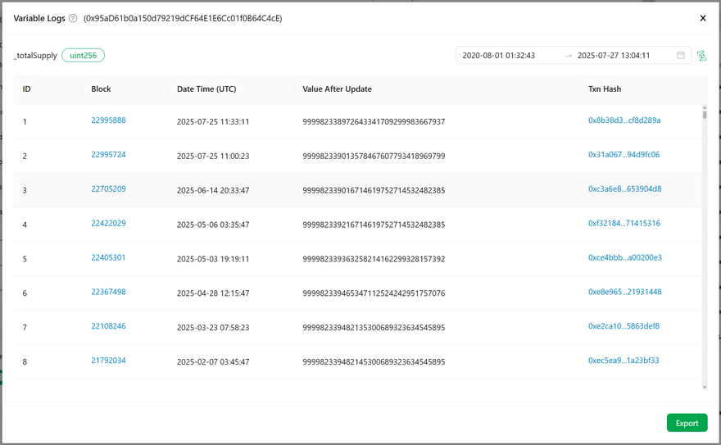Screen dimensions: 721x445
Task: Click the table's vertical scrollbar thumb
Action: click(705, 114)
